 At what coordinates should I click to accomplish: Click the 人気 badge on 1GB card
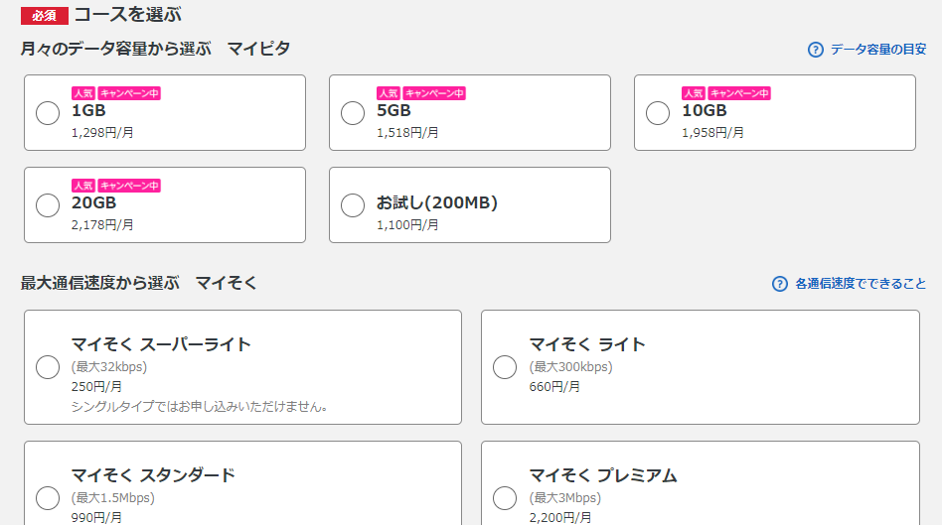tap(83, 93)
